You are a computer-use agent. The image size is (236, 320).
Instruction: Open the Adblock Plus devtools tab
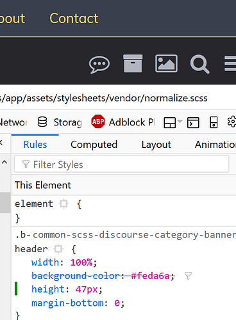tap(123, 122)
